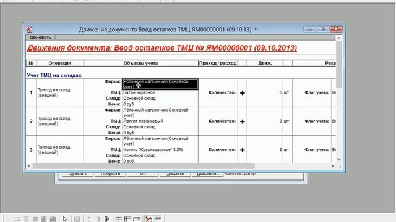Activate the arrow pointer tool in bottom toolbar
This screenshot has height=222, width=396.
click(x=65, y=219)
